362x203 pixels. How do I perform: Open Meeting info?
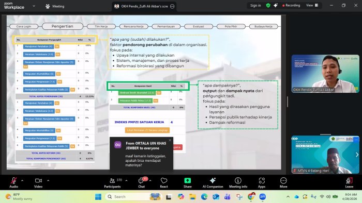click(x=238, y=183)
